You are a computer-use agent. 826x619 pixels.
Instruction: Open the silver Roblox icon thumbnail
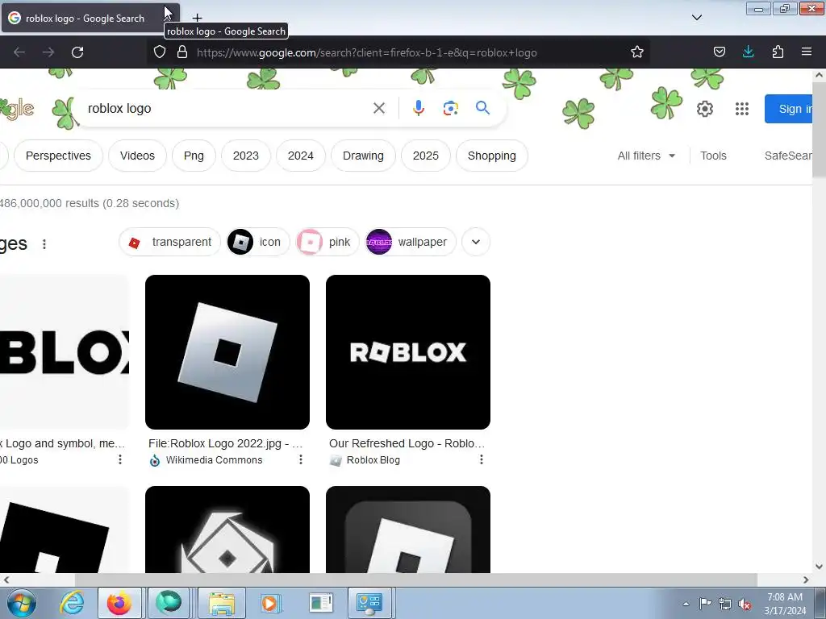tap(227, 352)
